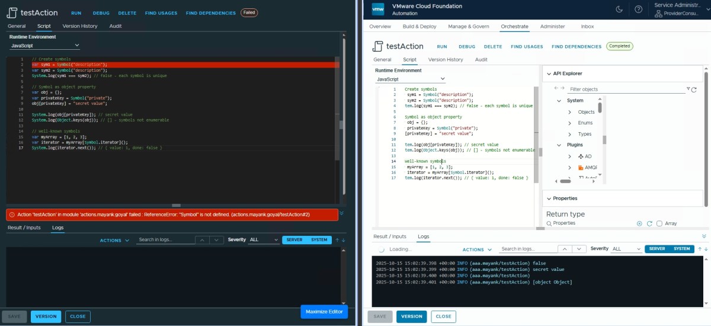Open ACTIONS dropdown in right window logs
This screenshot has height=326, width=711.
(x=478, y=250)
